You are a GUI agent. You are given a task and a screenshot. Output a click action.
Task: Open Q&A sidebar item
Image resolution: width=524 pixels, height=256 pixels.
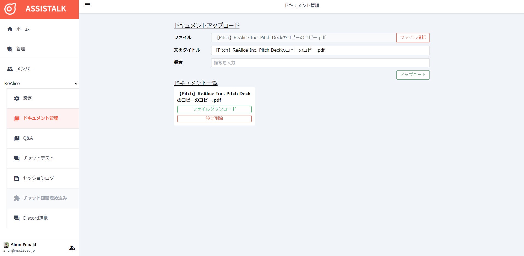[x=43, y=138]
